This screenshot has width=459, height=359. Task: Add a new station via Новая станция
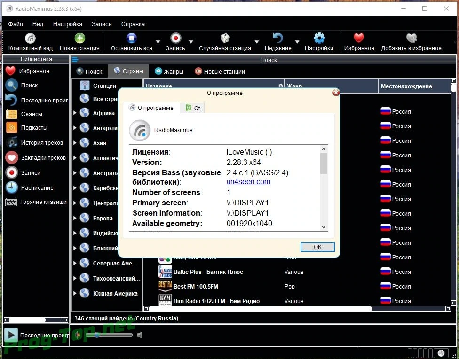(79, 42)
